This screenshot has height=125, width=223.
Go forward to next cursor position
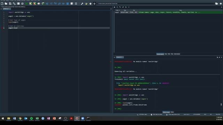(94, 4)
